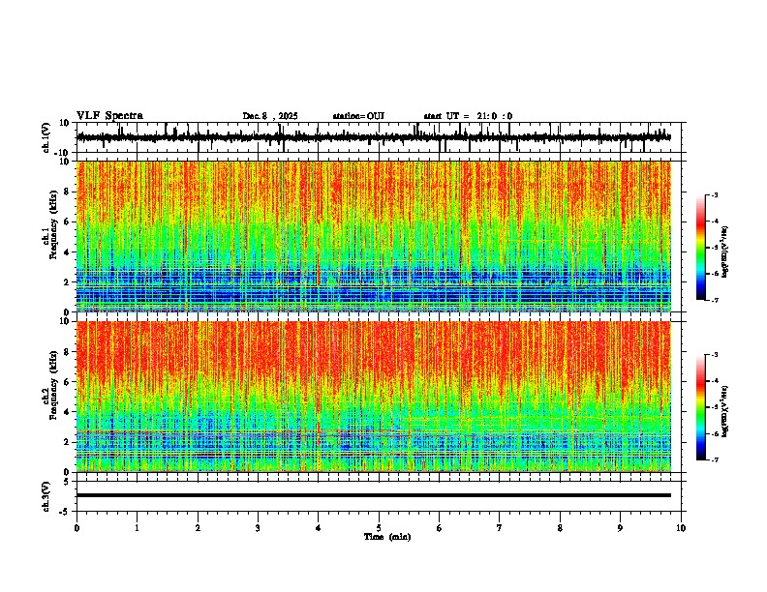767x592 pixels.
Task: Click time axis tick label '3'
Action: tap(258, 528)
